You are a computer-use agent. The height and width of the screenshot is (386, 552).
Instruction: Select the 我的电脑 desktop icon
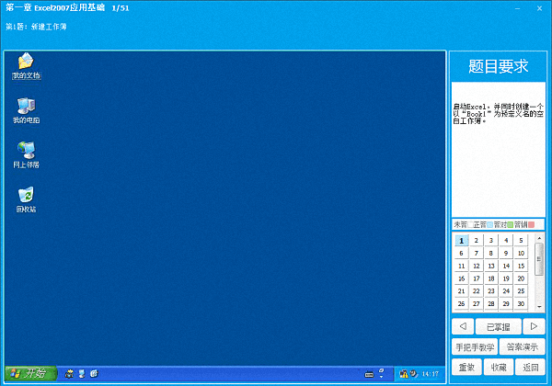[26, 110]
